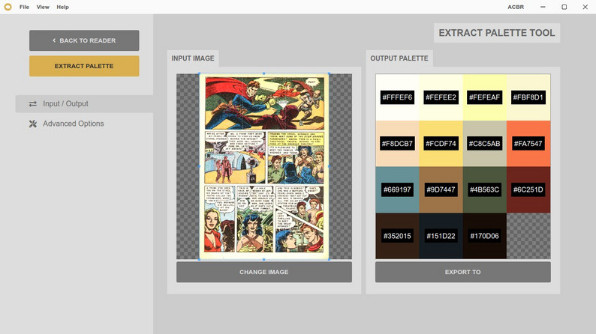Select the #FEFEAF color swatch
Screen dimensions: 596x334
point(485,97)
